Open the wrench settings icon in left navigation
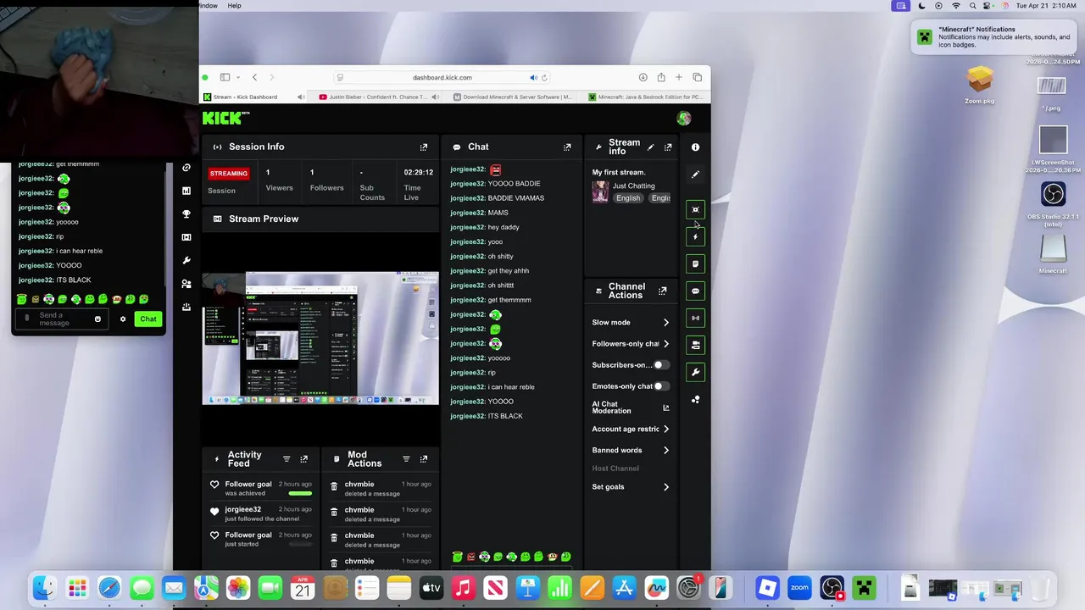This screenshot has height=610, width=1085. coord(186,261)
